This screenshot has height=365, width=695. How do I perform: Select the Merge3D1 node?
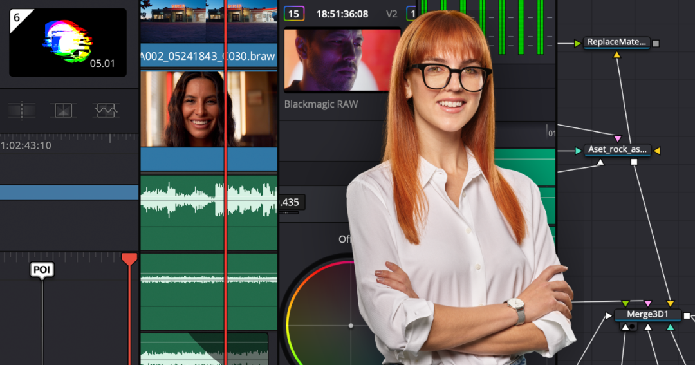[x=647, y=314]
